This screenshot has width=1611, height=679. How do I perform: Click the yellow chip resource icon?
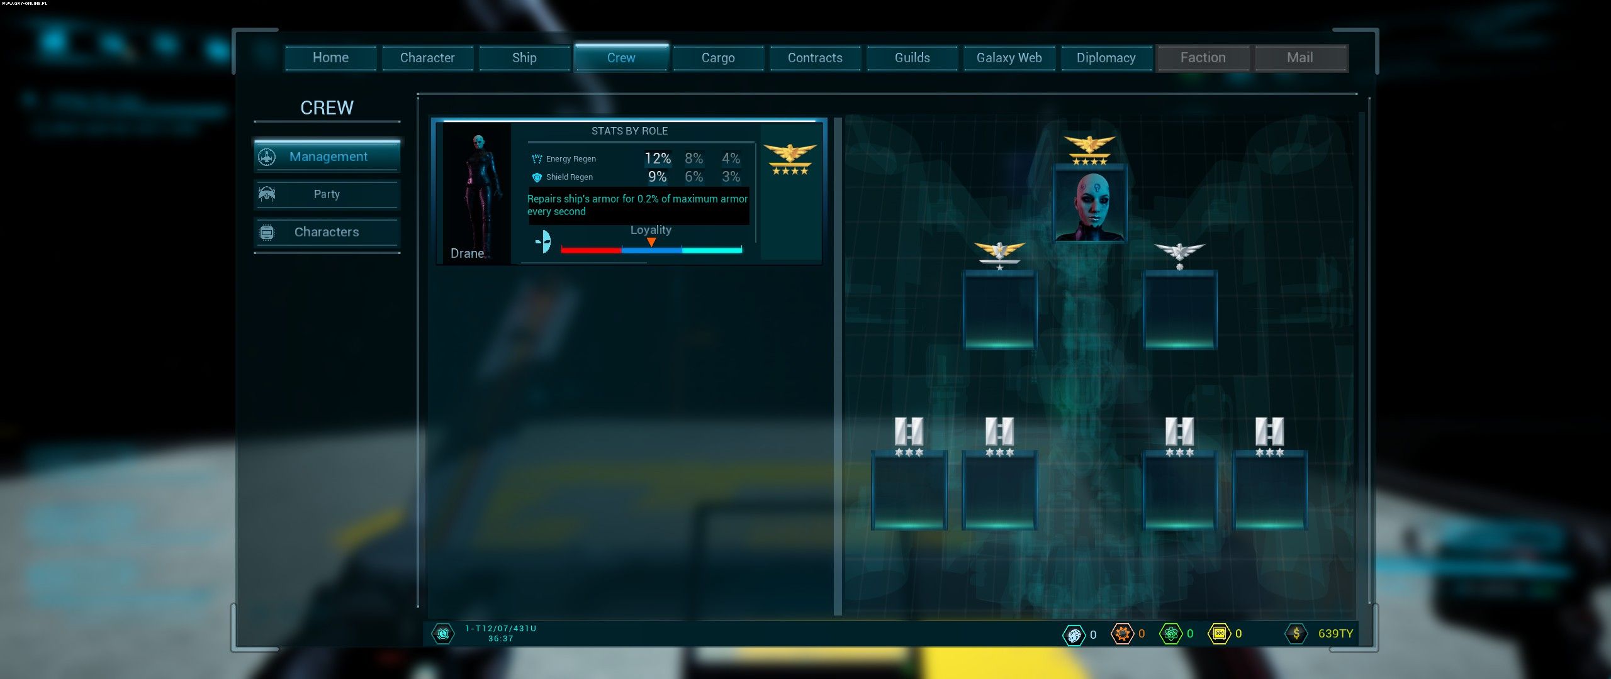pos(1219,633)
